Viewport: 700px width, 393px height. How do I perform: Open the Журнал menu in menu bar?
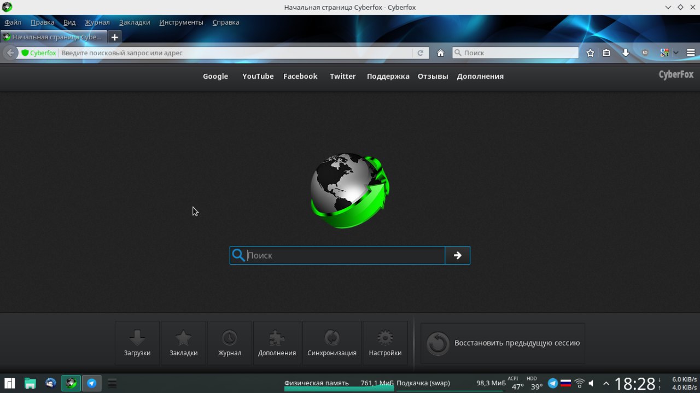pyautogui.click(x=97, y=22)
